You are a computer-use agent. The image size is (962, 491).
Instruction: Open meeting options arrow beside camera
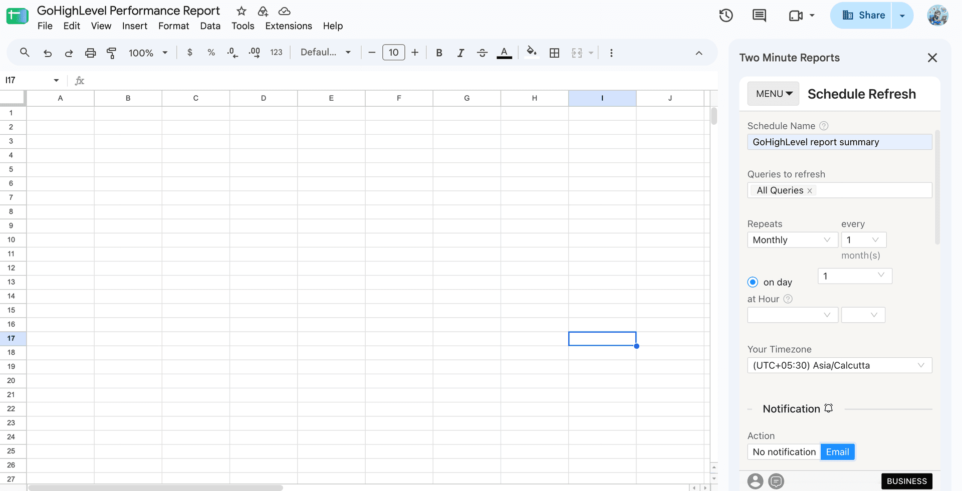pyautogui.click(x=812, y=16)
